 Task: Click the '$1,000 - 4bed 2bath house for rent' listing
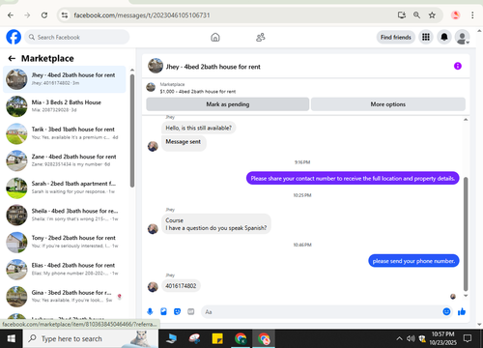click(198, 92)
